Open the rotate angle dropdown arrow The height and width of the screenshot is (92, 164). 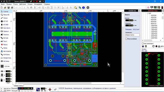click(46, 8)
